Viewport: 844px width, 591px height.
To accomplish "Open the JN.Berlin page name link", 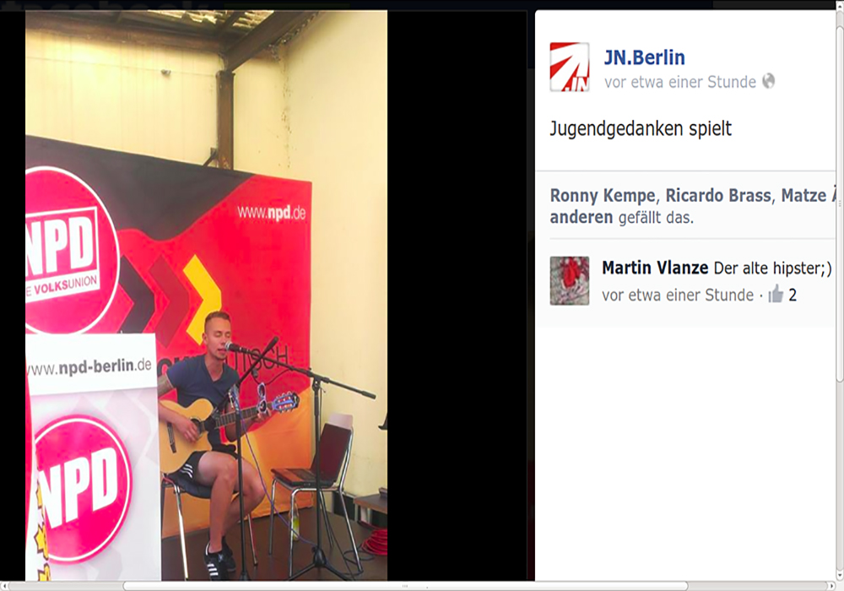I will pyautogui.click(x=644, y=57).
